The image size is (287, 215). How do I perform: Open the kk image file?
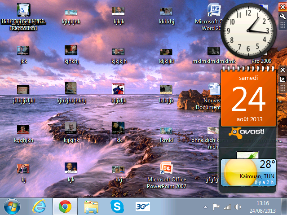[119, 128]
